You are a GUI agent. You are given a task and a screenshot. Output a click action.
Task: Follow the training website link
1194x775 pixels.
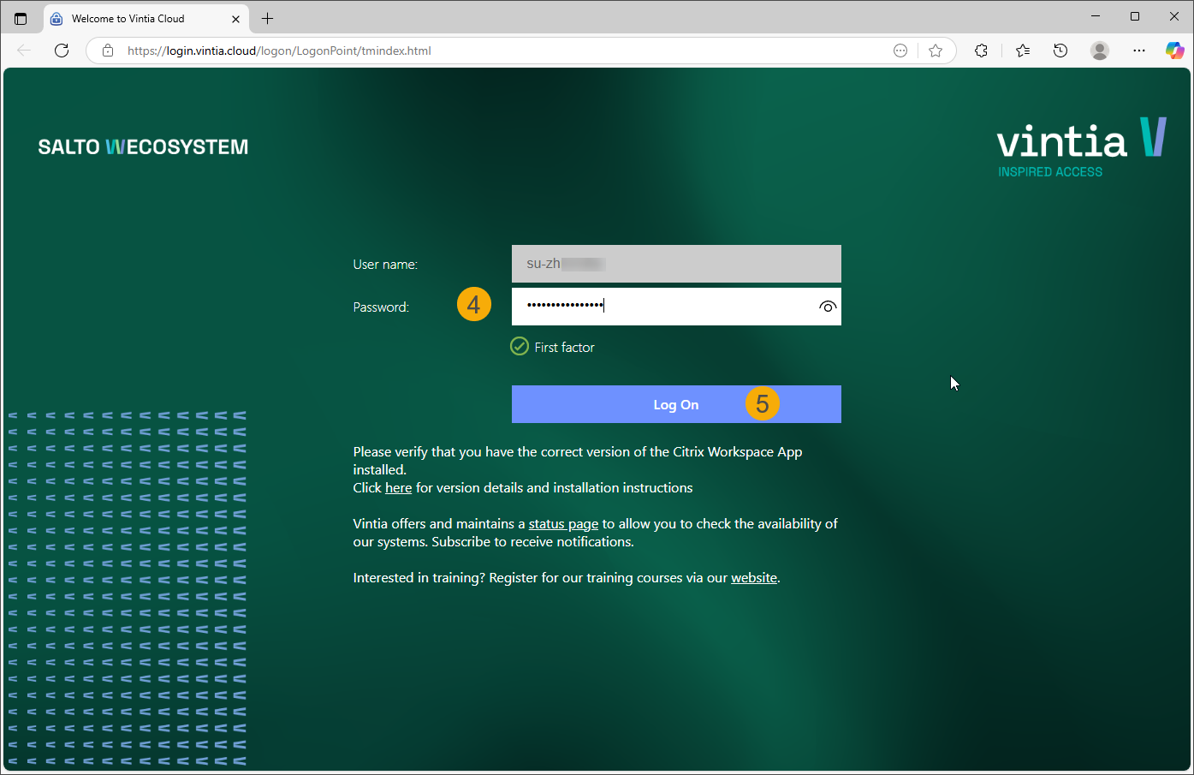click(x=754, y=578)
